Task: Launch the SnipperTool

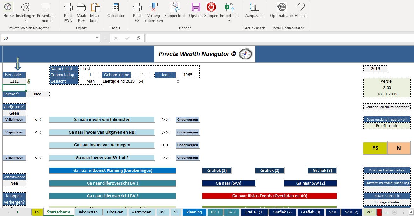Action: (174, 7)
